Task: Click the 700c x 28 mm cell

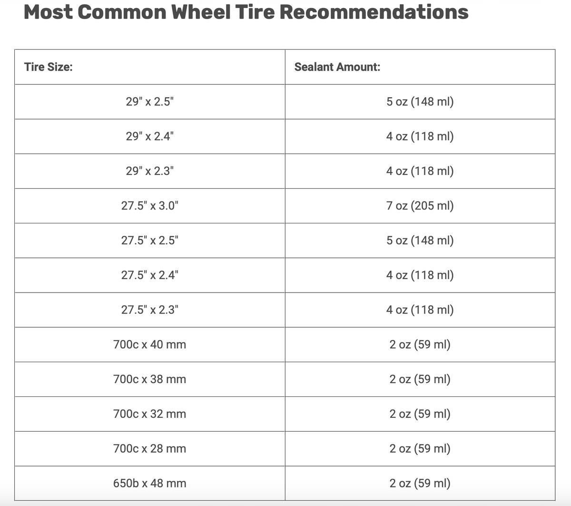Action: (x=150, y=449)
